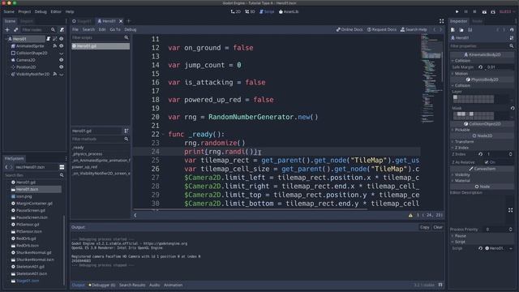Image resolution: width=519 pixels, height=292 pixels.
Task: Click the Search Help button
Action: tap(414, 29)
